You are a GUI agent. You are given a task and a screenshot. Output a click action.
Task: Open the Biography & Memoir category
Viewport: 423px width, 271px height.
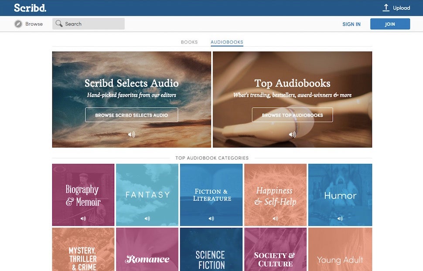(83, 195)
